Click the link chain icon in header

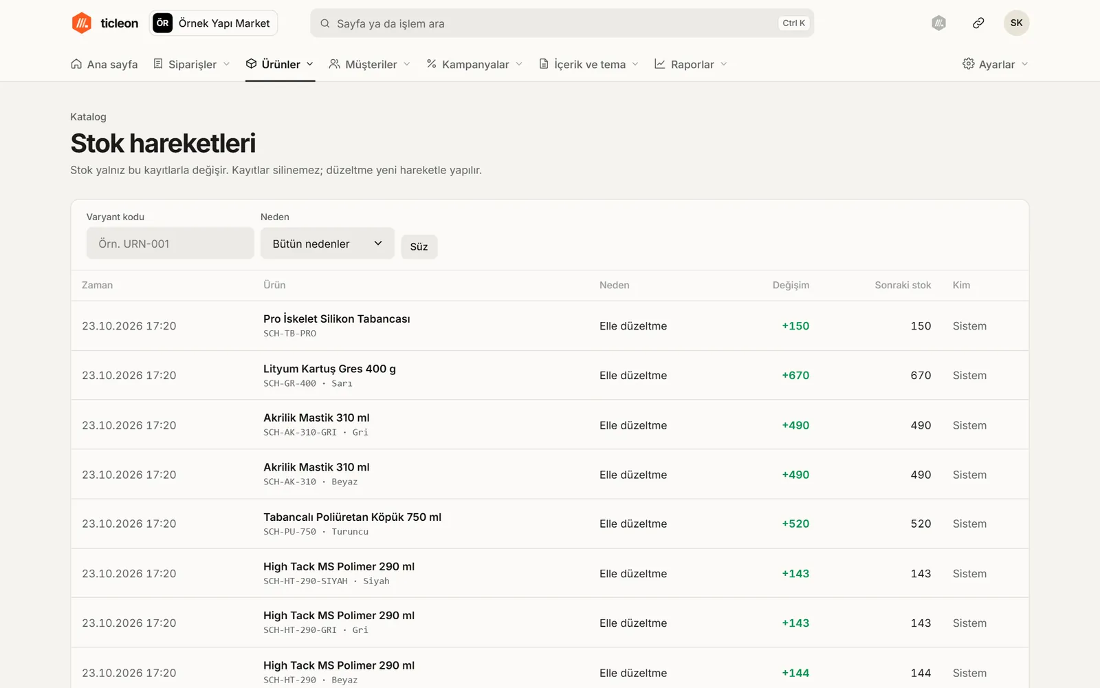click(x=978, y=23)
